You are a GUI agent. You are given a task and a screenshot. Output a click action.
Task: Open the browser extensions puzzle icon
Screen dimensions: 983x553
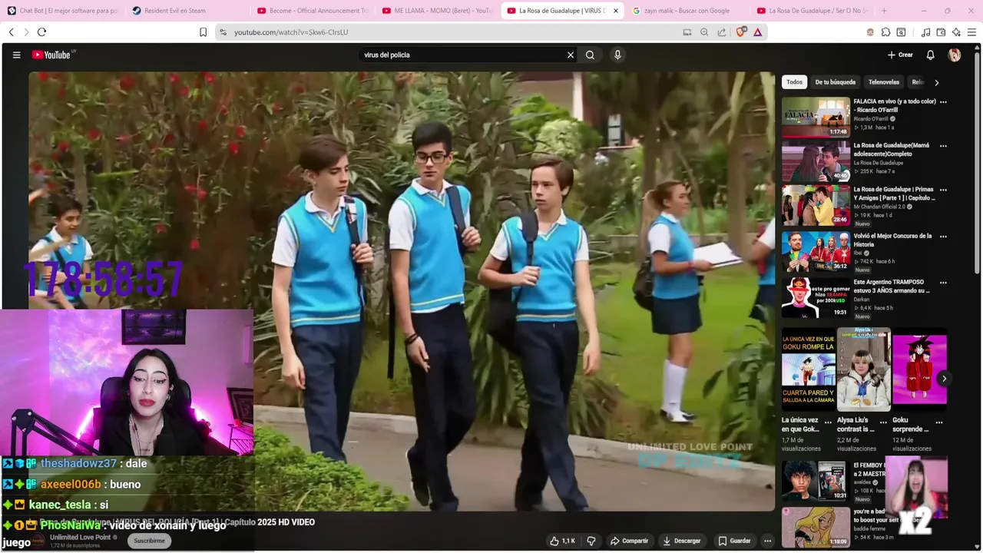pos(885,32)
